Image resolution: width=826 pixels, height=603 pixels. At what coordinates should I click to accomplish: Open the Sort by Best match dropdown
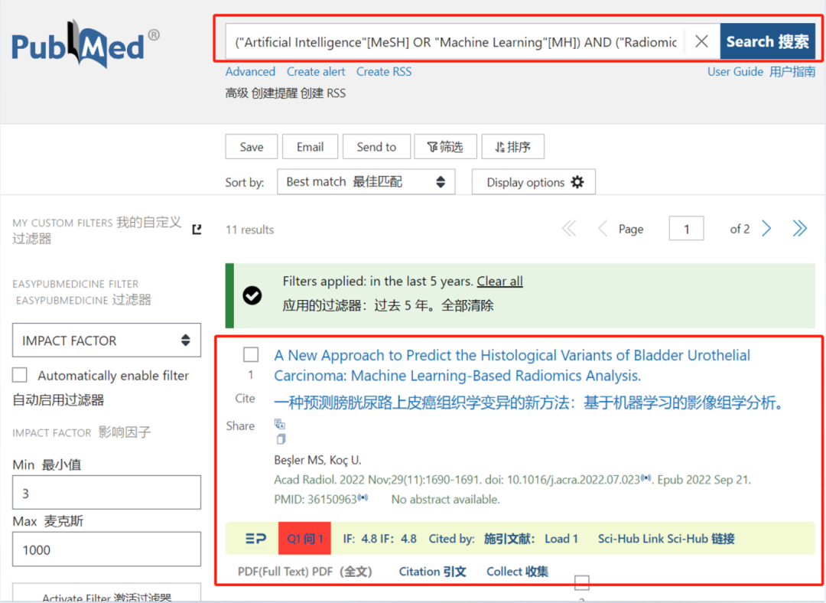366,182
